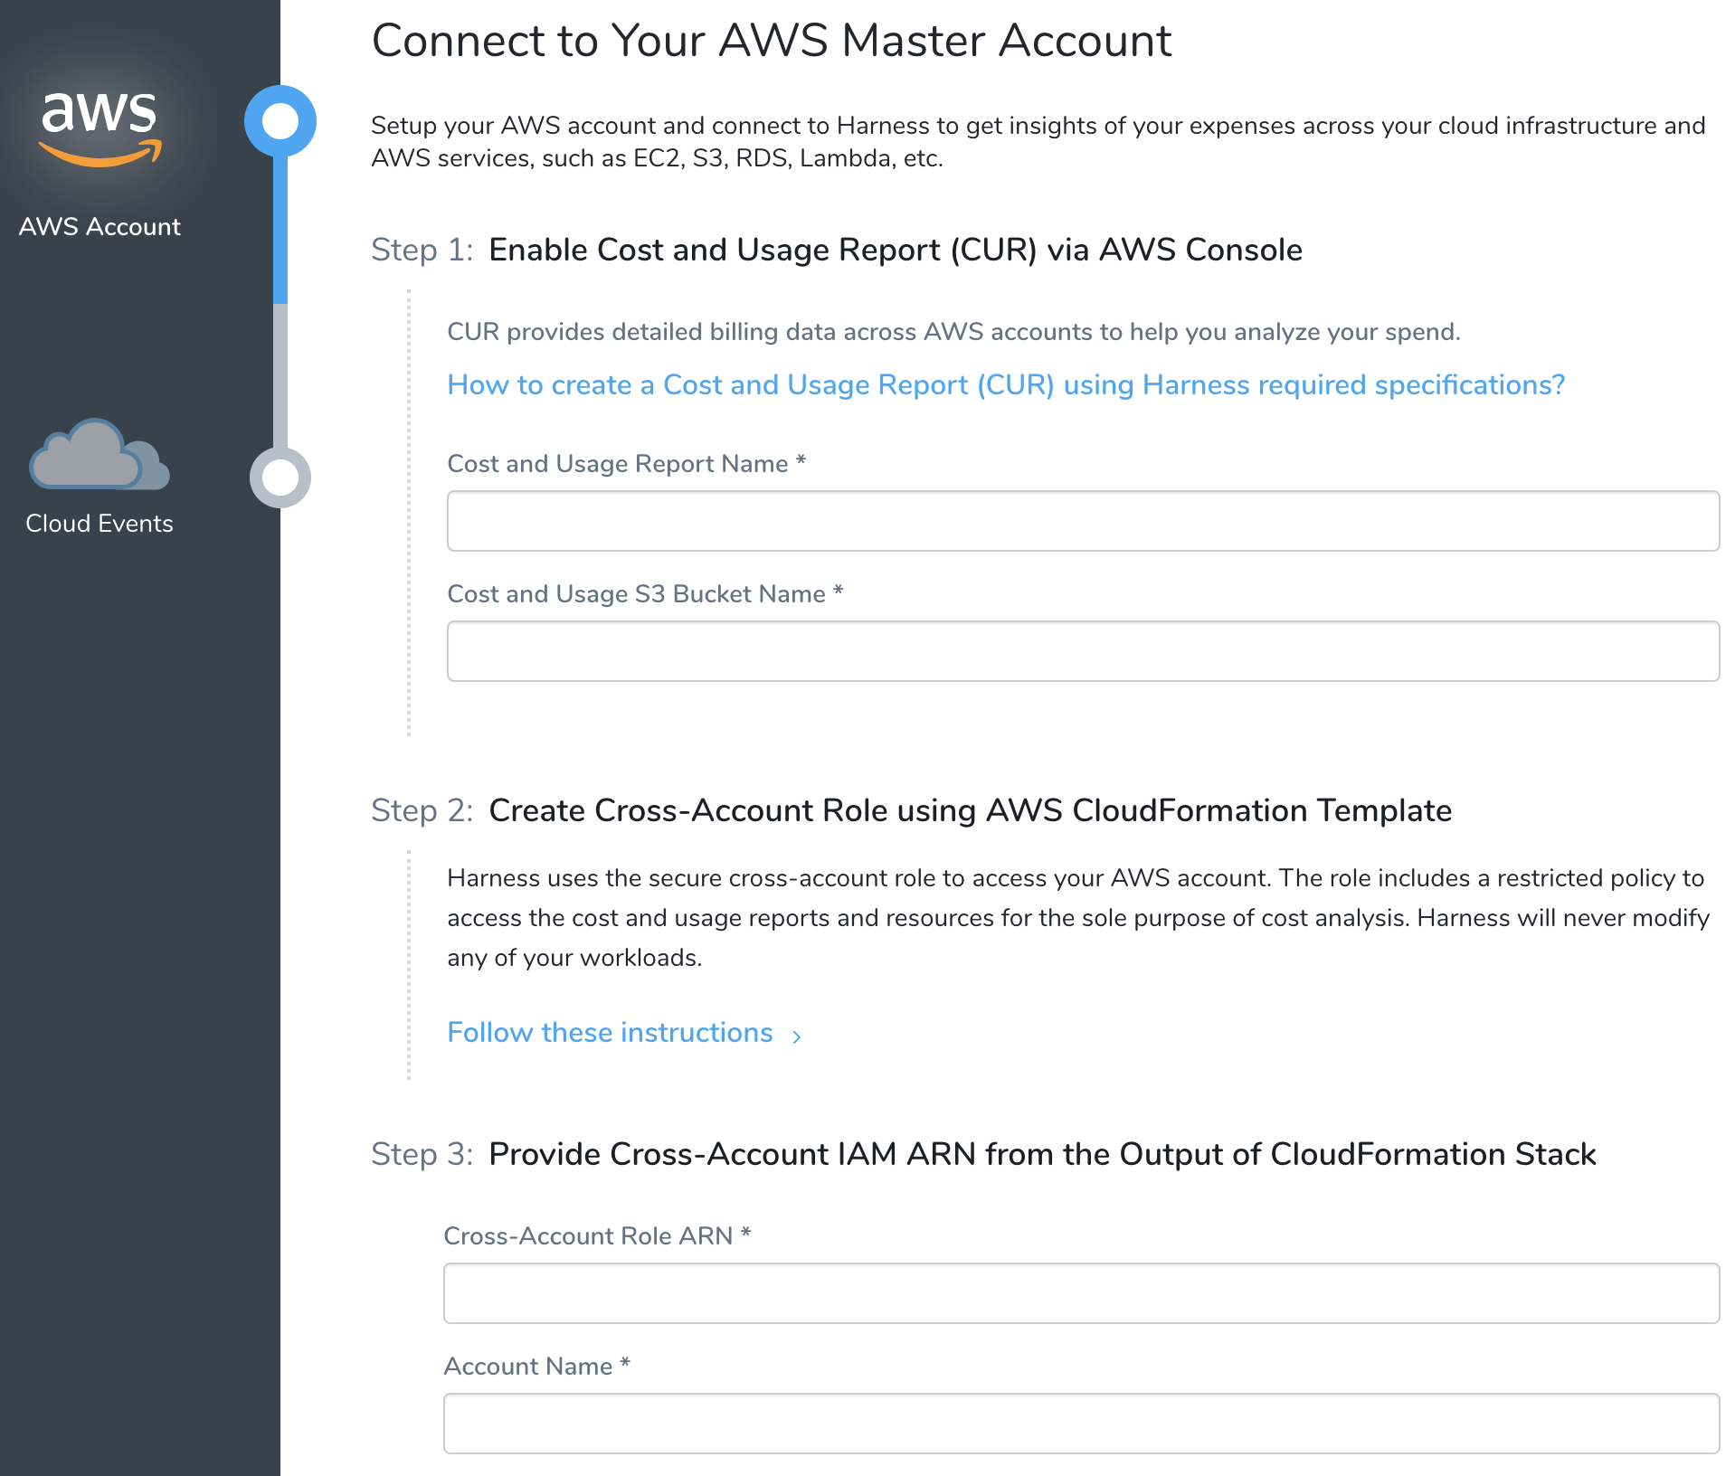Image resolution: width=1735 pixels, height=1476 pixels.
Task: Click the Step 1 Enable CUR heading
Action: (x=837, y=250)
